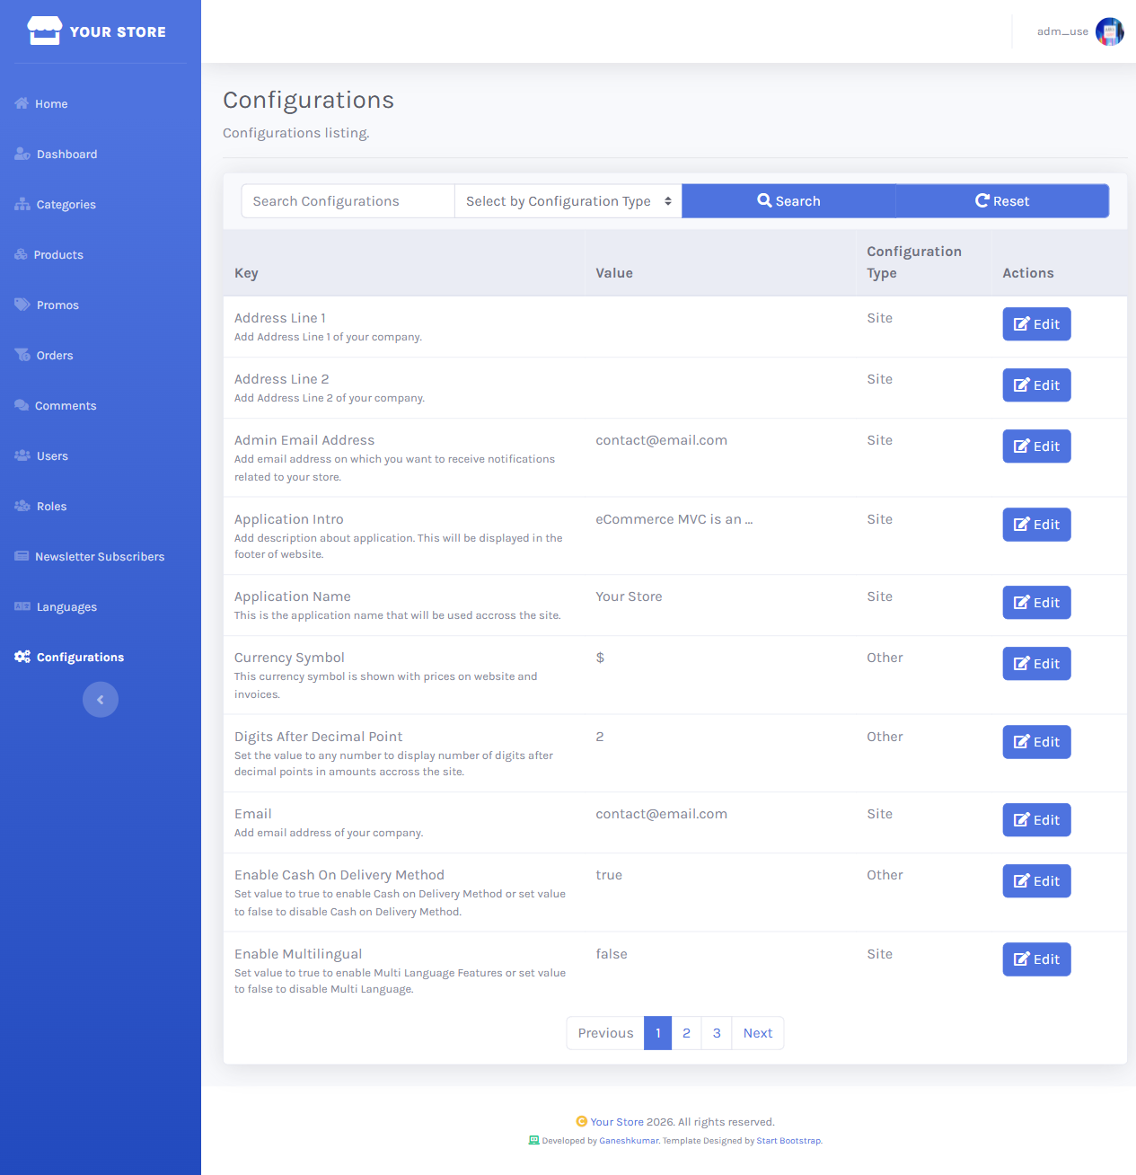
Task: Open Newsletter Subscribers page
Action: (101, 556)
